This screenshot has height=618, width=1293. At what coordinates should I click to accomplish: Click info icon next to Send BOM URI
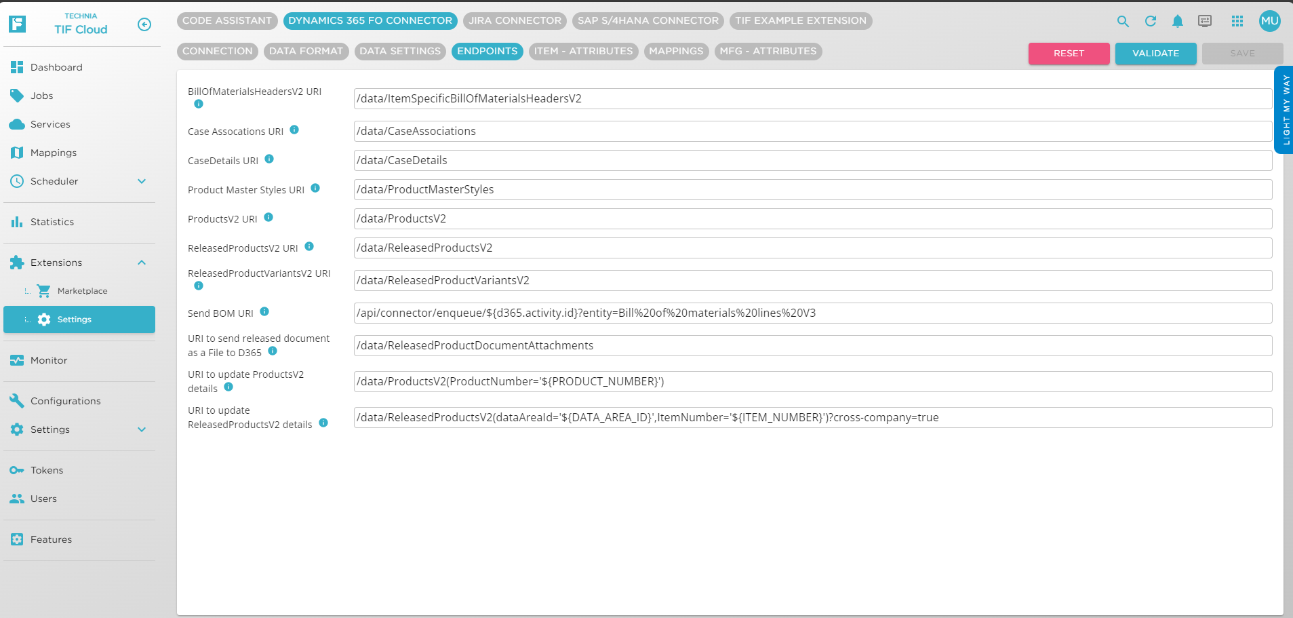[264, 312]
